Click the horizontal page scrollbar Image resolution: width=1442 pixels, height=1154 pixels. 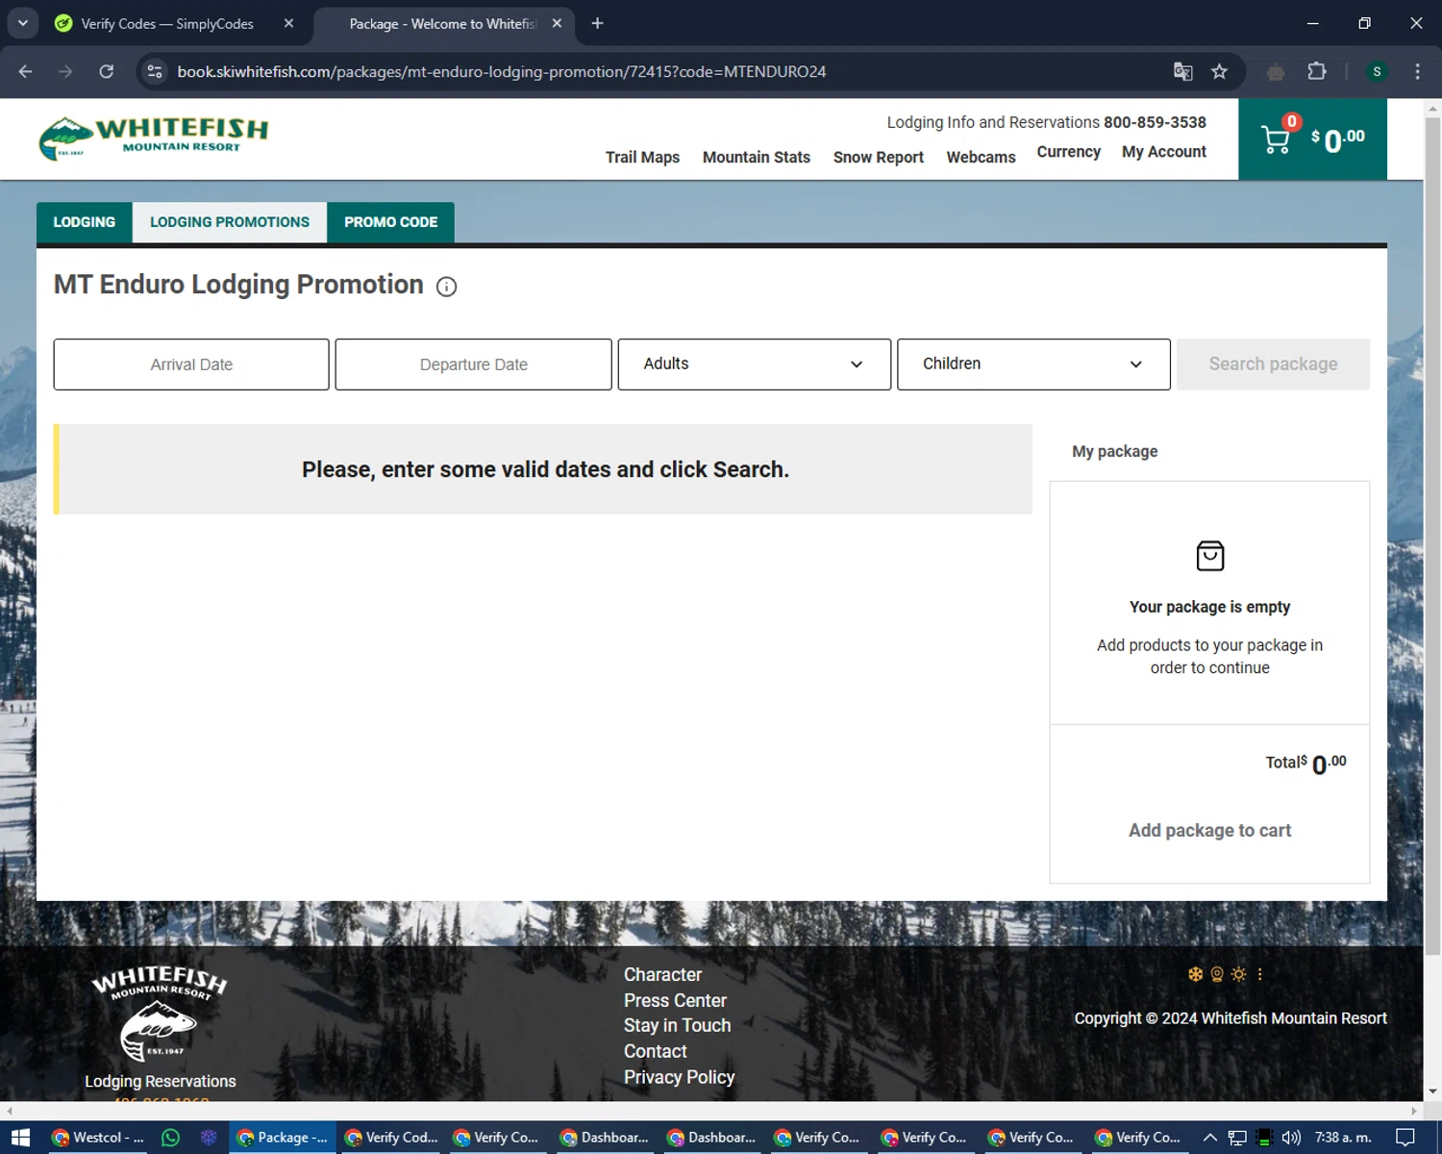click(711, 1110)
